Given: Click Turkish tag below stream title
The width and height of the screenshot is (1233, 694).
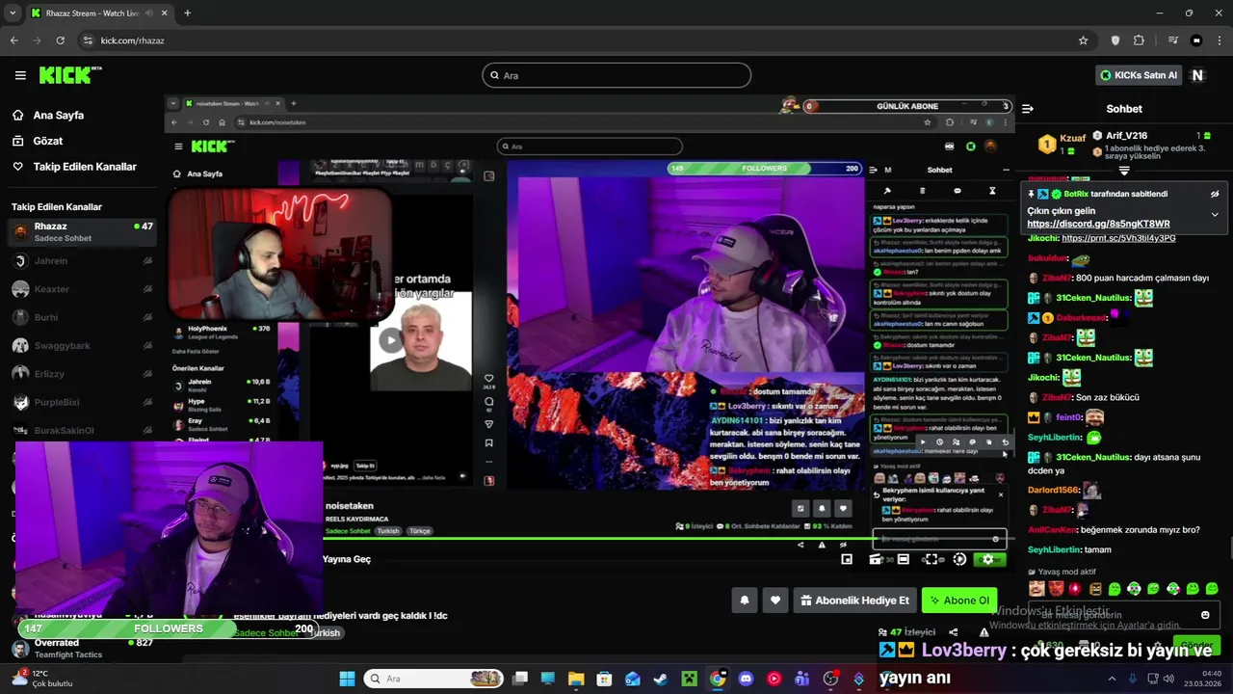Looking at the screenshot, I should tap(325, 633).
